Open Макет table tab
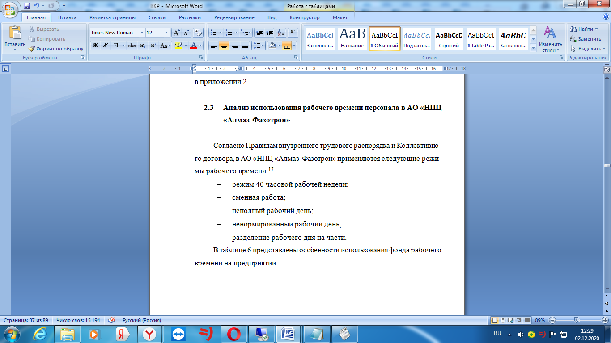 pyautogui.click(x=340, y=17)
